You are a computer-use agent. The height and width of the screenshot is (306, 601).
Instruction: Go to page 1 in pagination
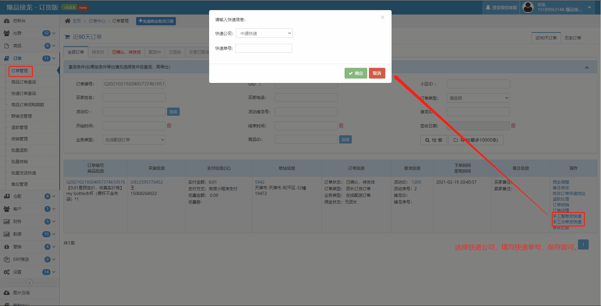tap(583, 244)
